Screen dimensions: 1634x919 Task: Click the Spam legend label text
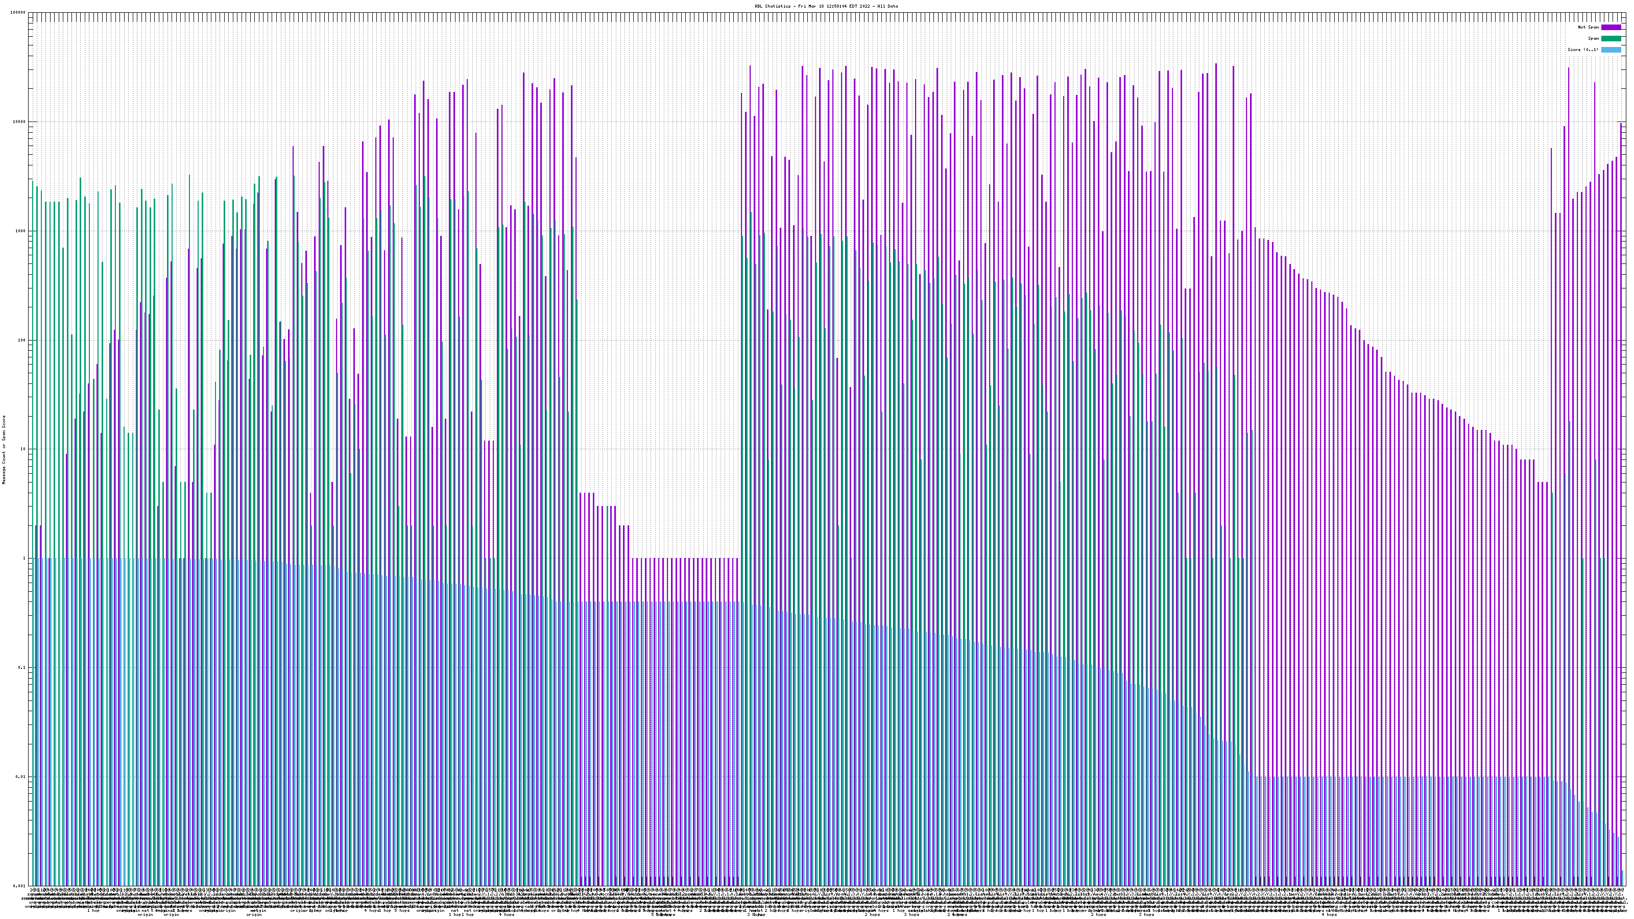[x=1593, y=39]
